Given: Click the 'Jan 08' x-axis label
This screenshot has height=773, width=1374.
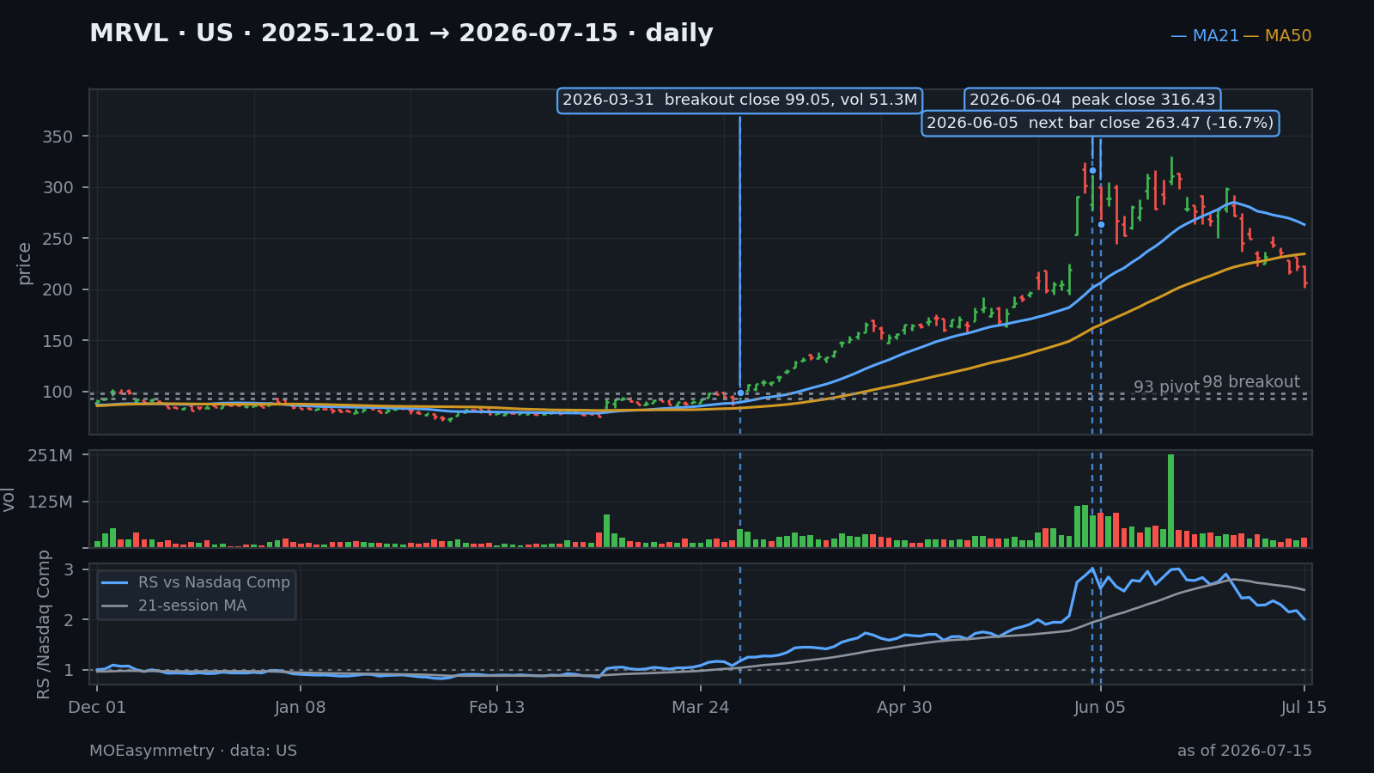Looking at the screenshot, I should click(301, 708).
